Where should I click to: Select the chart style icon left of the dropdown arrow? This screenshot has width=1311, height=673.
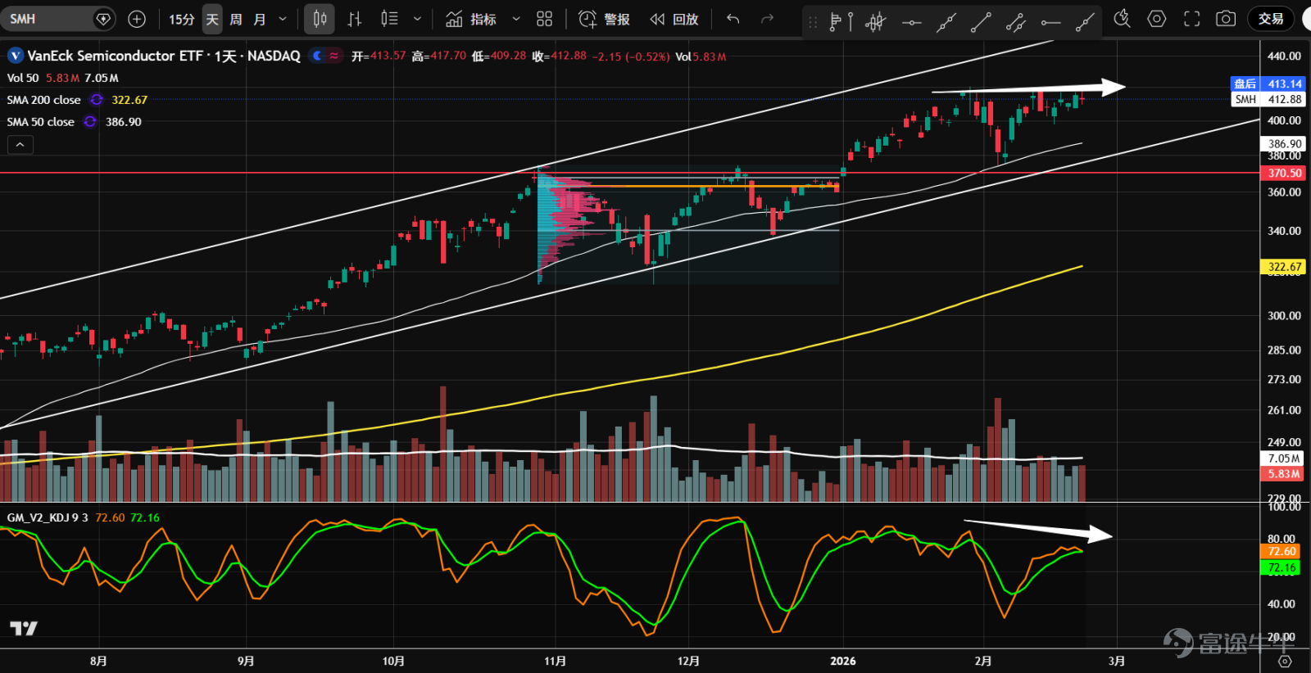point(390,19)
